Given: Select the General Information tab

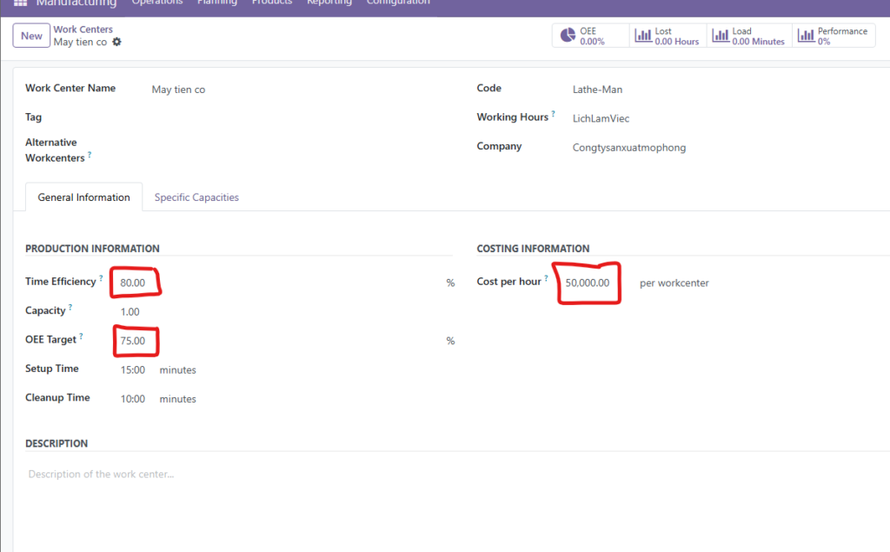Looking at the screenshot, I should click(83, 197).
